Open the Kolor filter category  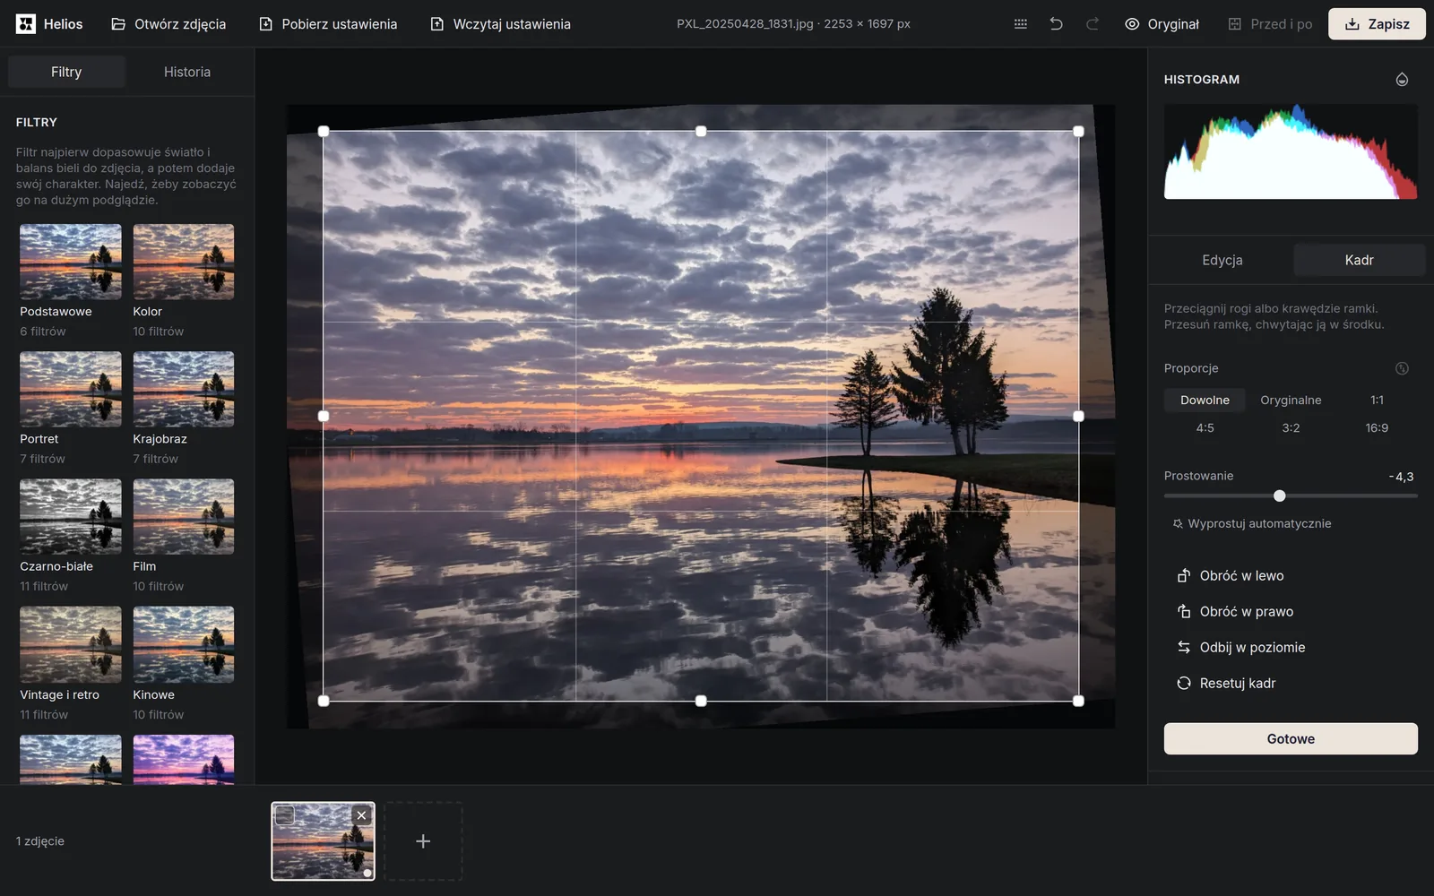pyautogui.click(x=184, y=281)
